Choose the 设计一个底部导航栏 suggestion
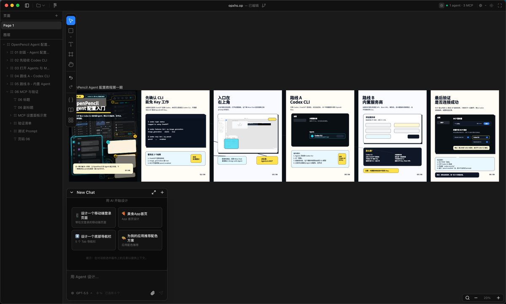The height and width of the screenshot is (304, 506). pyautogui.click(x=94, y=240)
